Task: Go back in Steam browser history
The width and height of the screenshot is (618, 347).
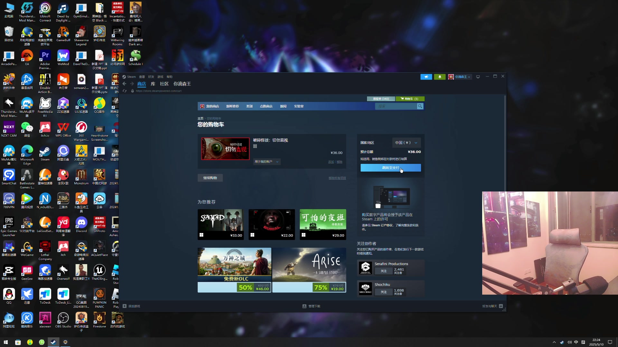Action: coord(125,84)
